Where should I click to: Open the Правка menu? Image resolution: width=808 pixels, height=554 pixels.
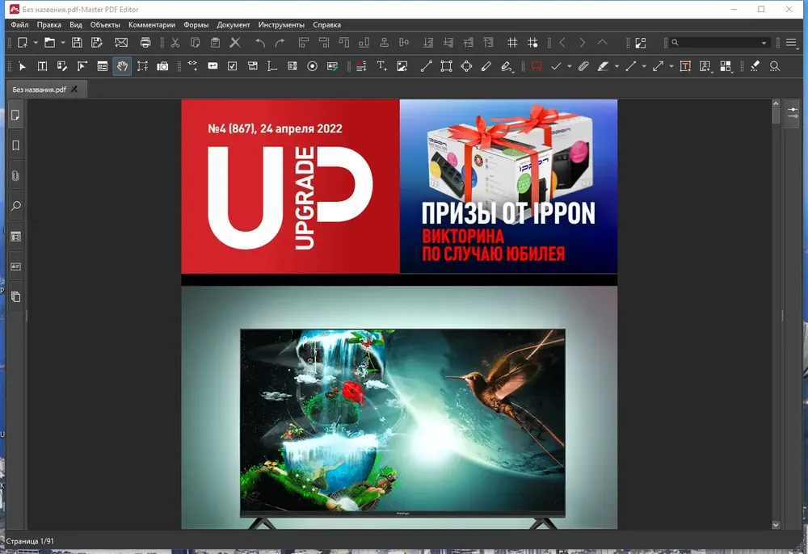(49, 25)
